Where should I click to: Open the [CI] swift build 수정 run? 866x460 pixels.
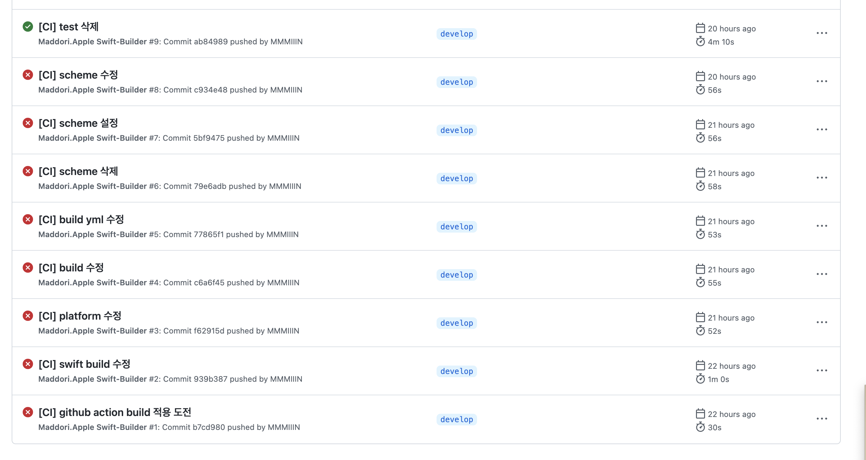(85, 364)
